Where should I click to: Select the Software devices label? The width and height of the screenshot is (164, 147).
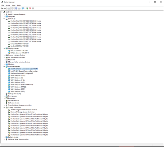coord(14,103)
